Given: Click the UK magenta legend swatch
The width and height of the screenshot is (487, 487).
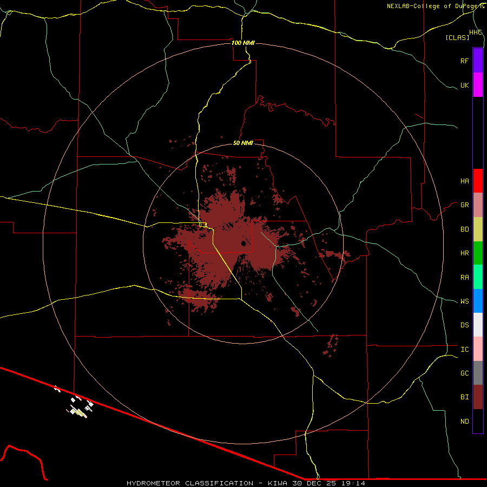Looking at the screenshot, I should (478, 85).
